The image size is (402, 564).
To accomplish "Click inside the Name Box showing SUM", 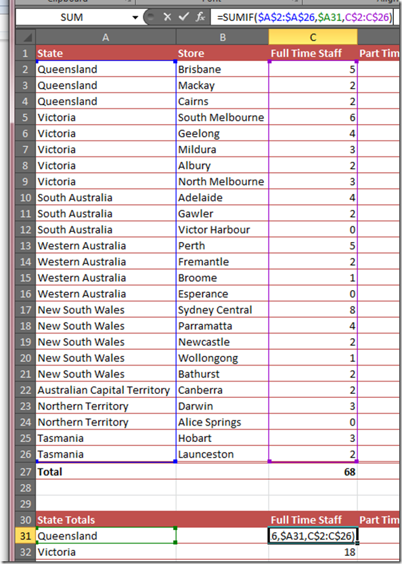I will 72,17.
